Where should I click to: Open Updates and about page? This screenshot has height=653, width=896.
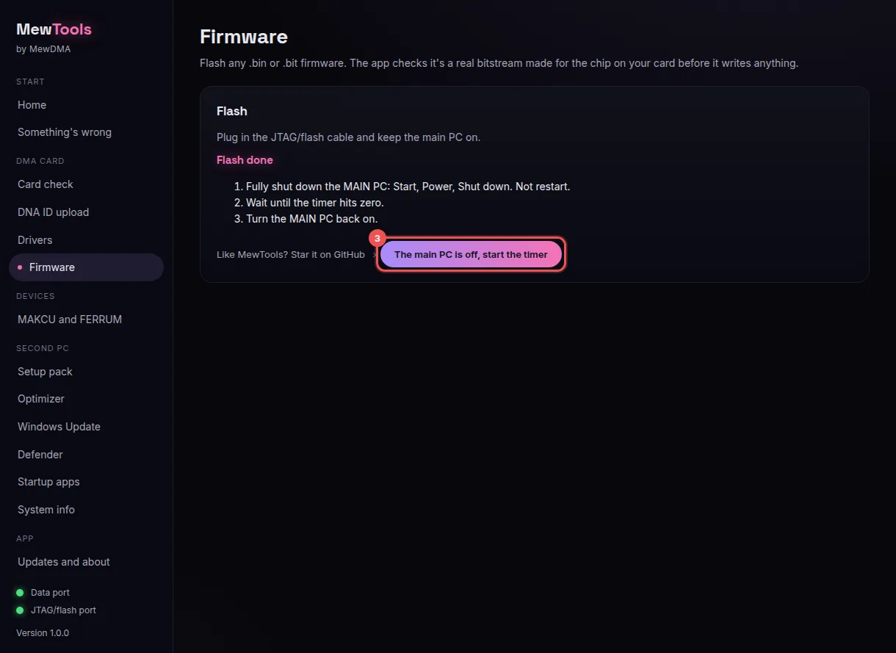coord(86,562)
